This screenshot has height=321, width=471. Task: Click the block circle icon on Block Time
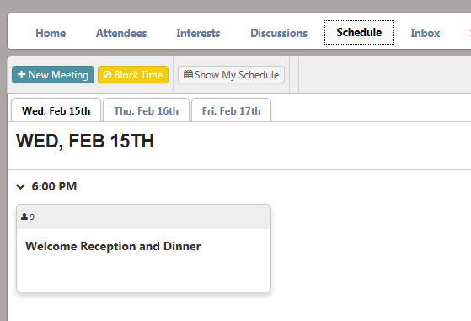107,74
